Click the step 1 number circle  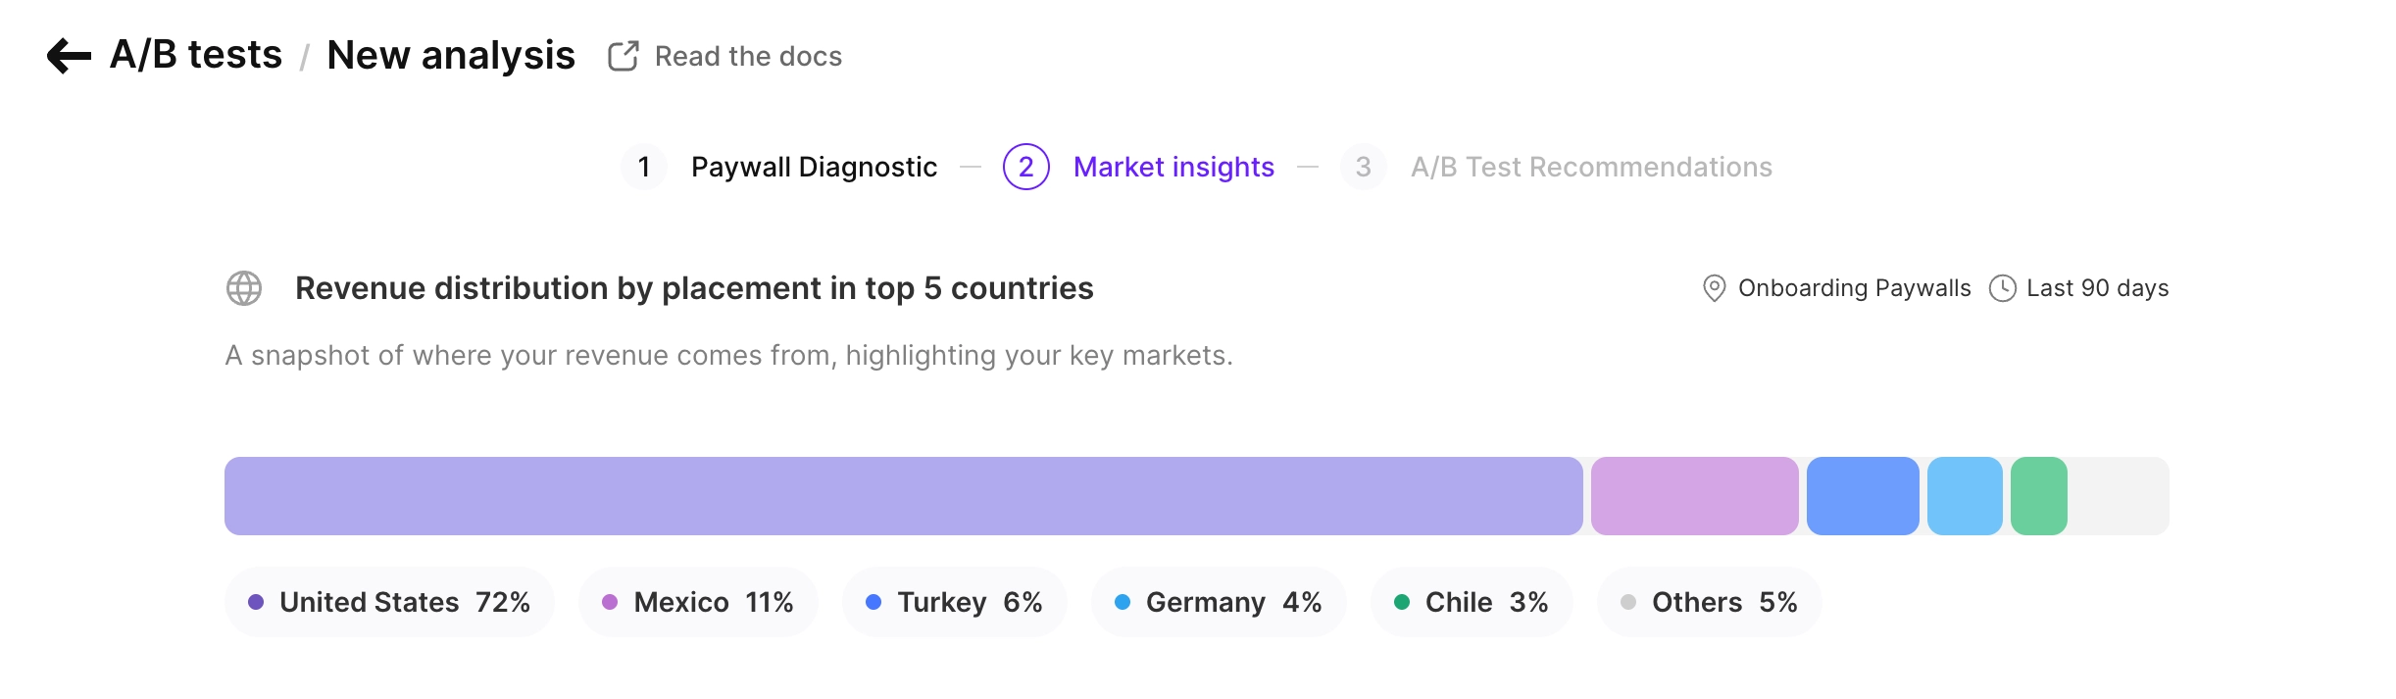(x=644, y=167)
